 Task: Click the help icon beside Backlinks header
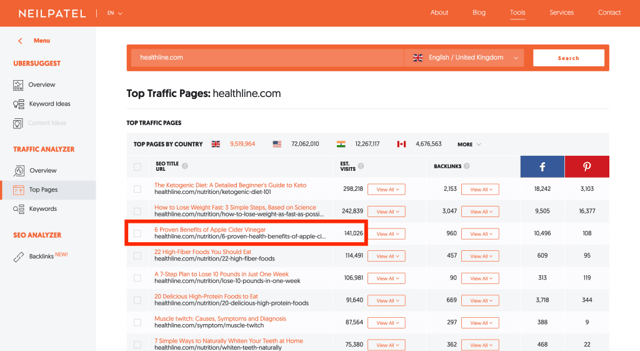click(466, 166)
